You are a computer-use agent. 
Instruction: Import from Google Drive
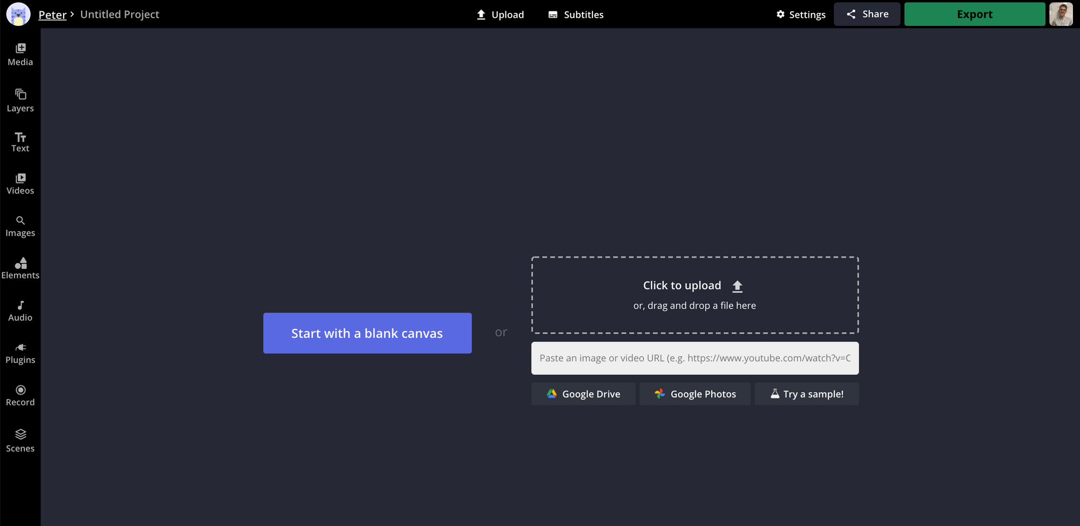coord(583,394)
